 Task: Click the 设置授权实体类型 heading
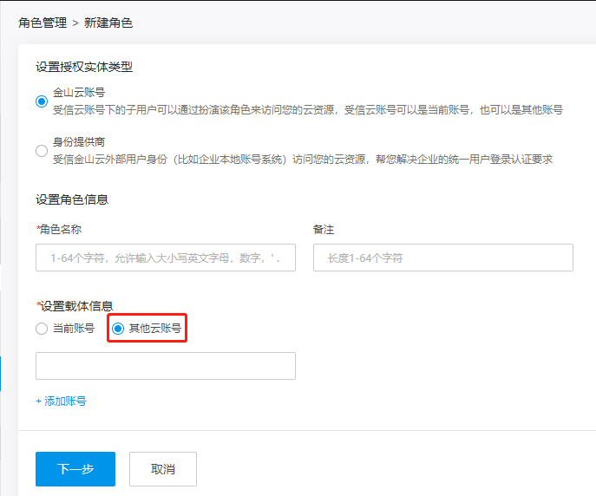[84, 67]
